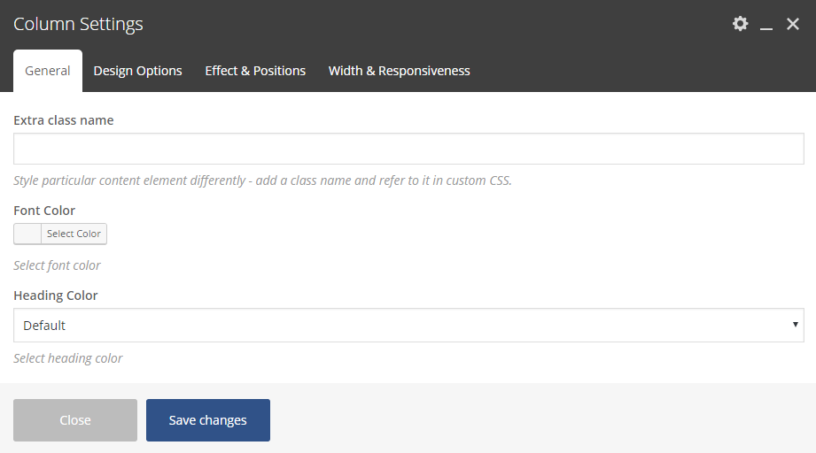Minimize the Column Settings panel
Viewport: 816px width, 453px height.
(766, 25)
